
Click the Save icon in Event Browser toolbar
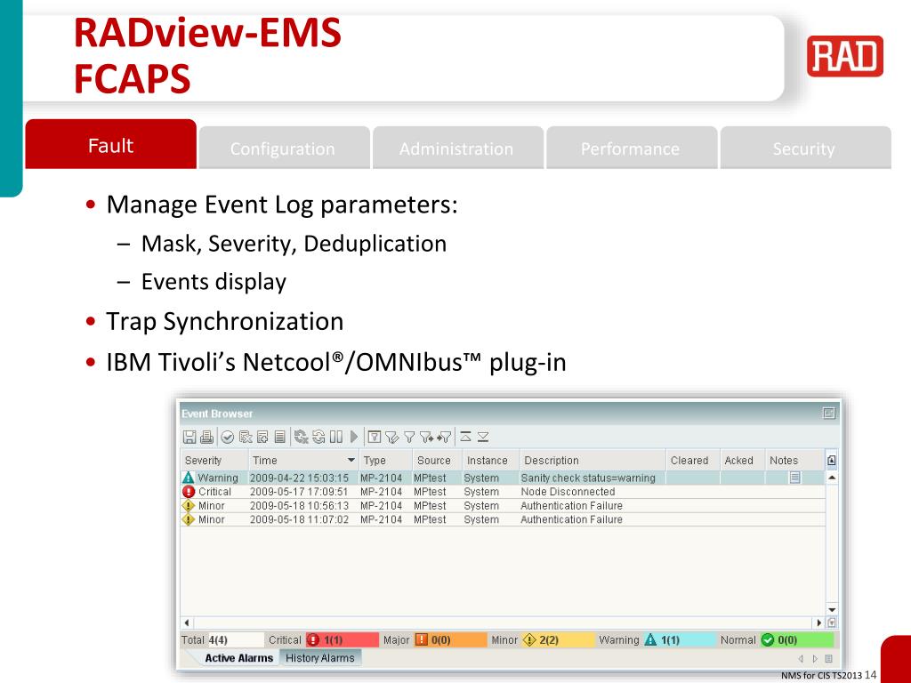tap(189, 437)
